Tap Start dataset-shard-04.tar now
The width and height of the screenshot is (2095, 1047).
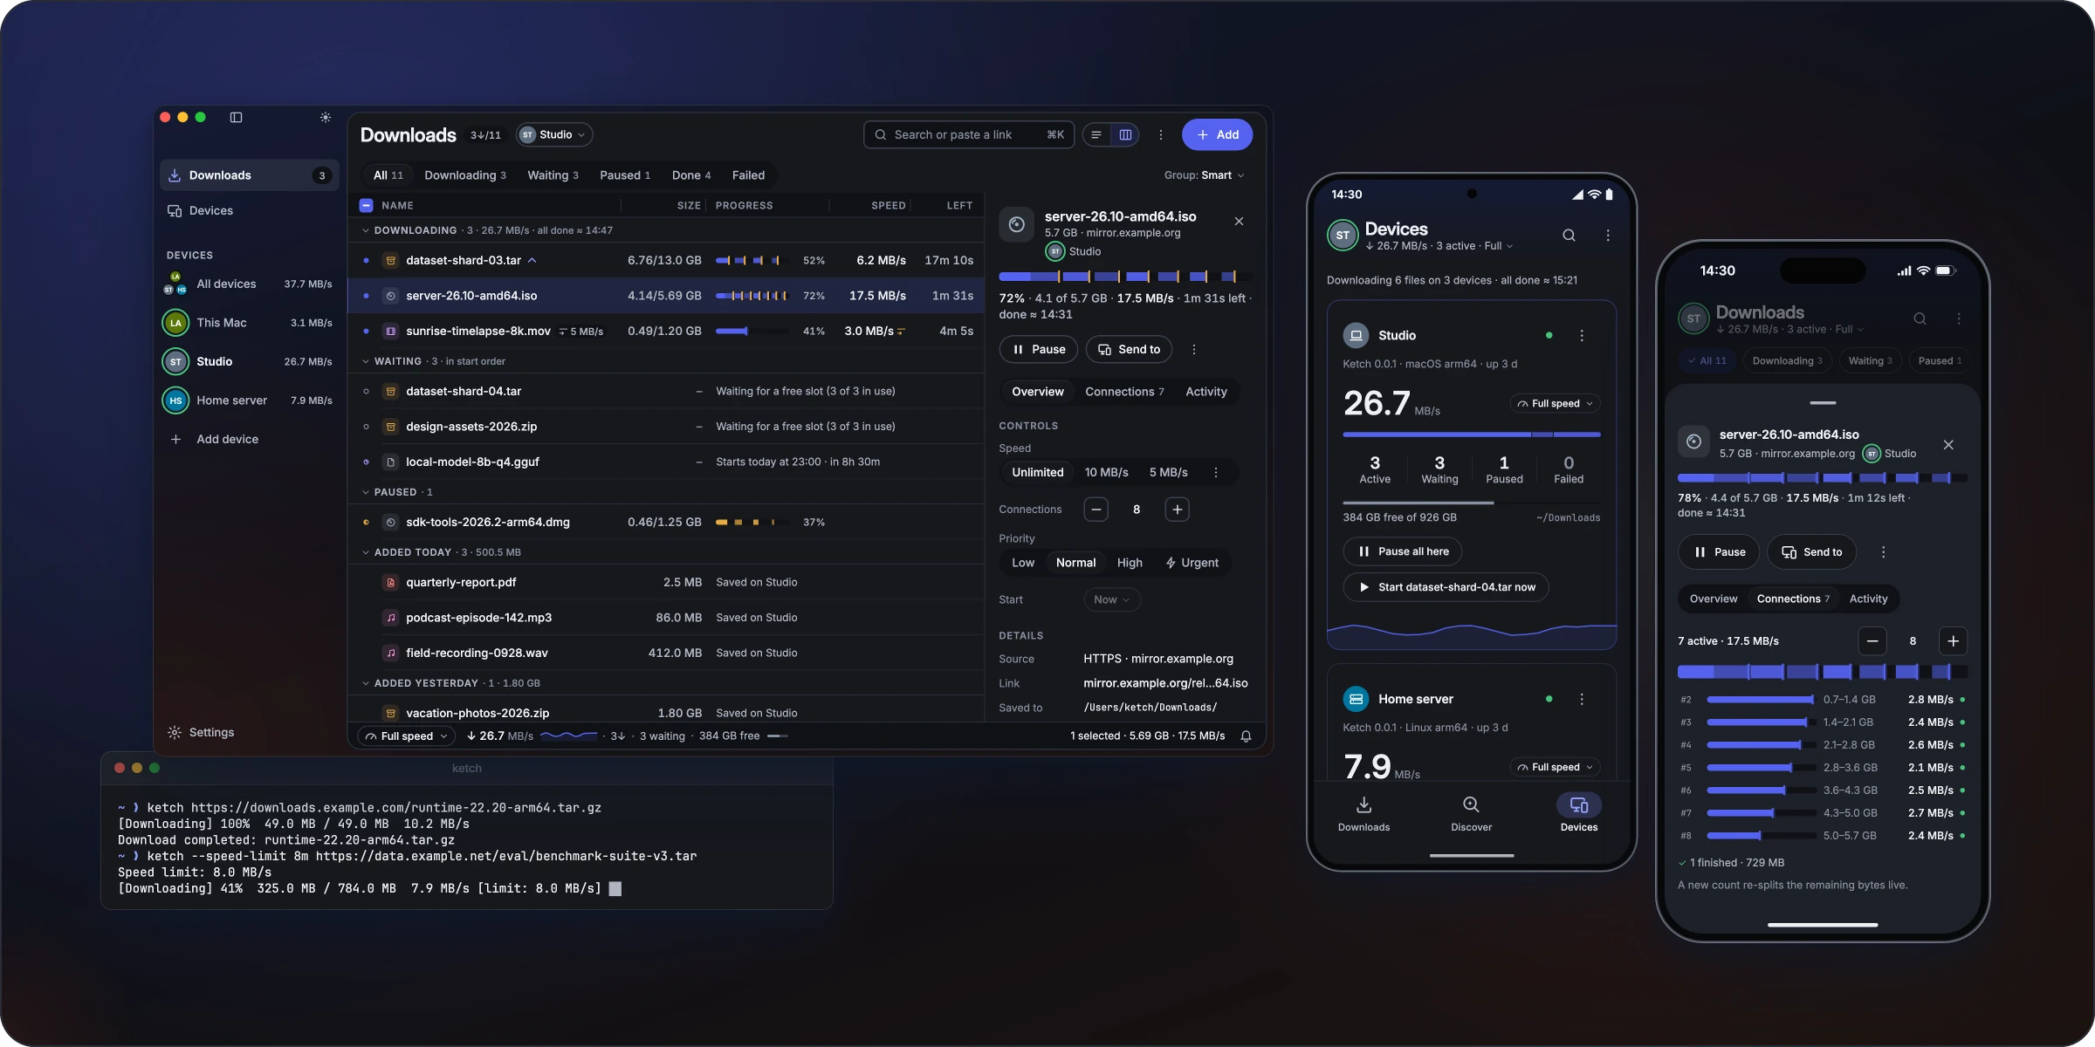(1446, 587)
